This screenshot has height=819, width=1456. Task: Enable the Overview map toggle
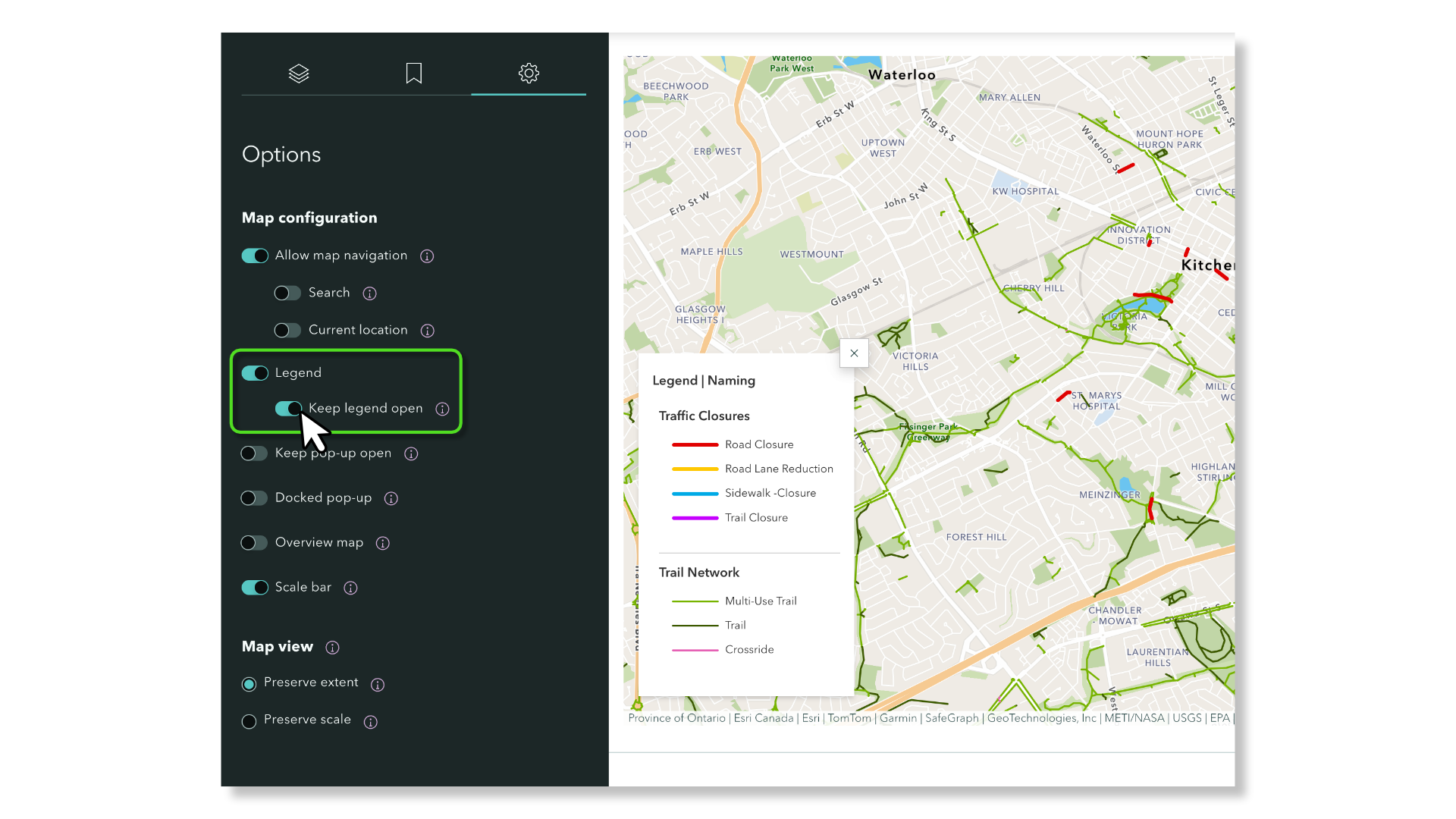click(254, 542)
